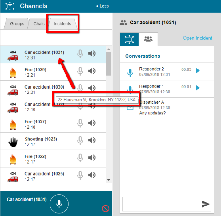The width and height of the screenshot is (221, 216).
Task: Click the Channels logo icon in header
Action: pyautogui.click(x=10, y=6)
